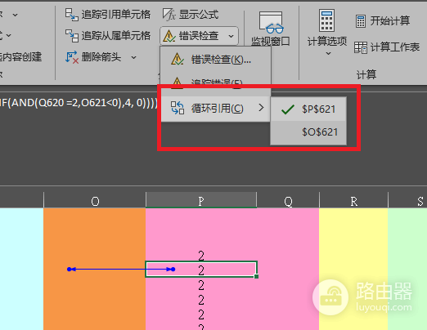Select column R header

[x=353, y=201]
